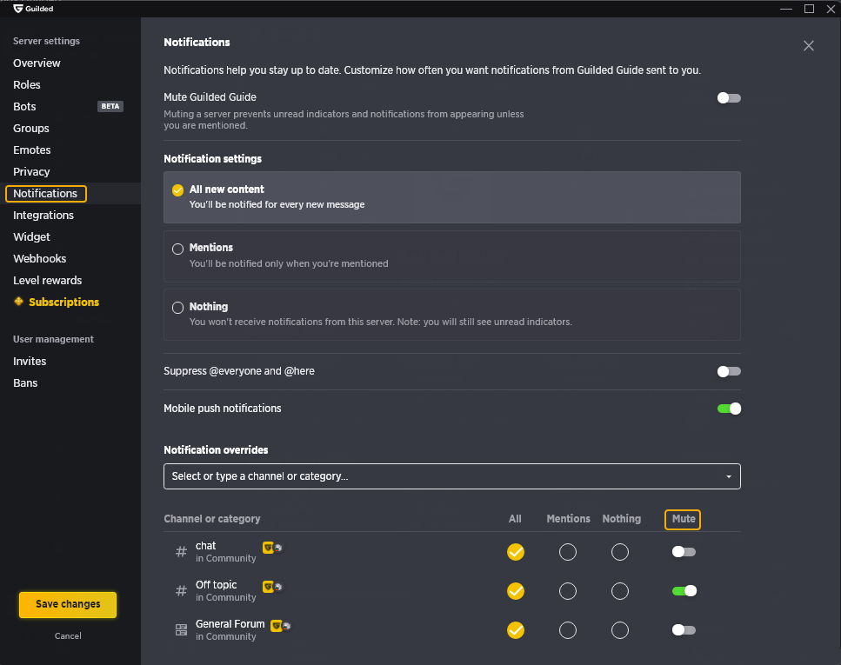Click the Subscriptions diamond icon in the sidebar

(x=19, y=302)
